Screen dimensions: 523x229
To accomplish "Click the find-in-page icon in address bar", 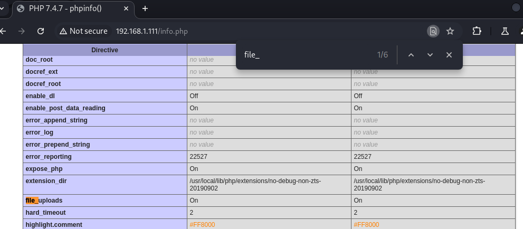I will (433, 31).
